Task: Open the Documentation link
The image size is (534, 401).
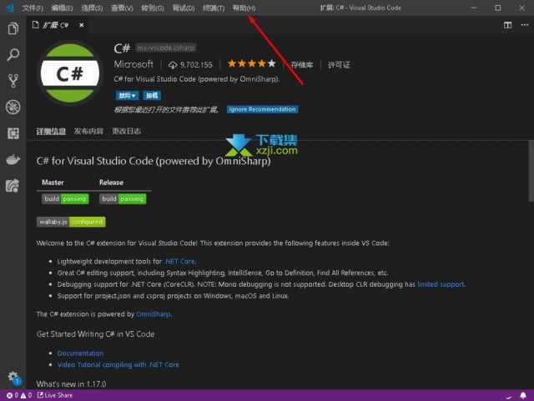Action: click(80, 353)
